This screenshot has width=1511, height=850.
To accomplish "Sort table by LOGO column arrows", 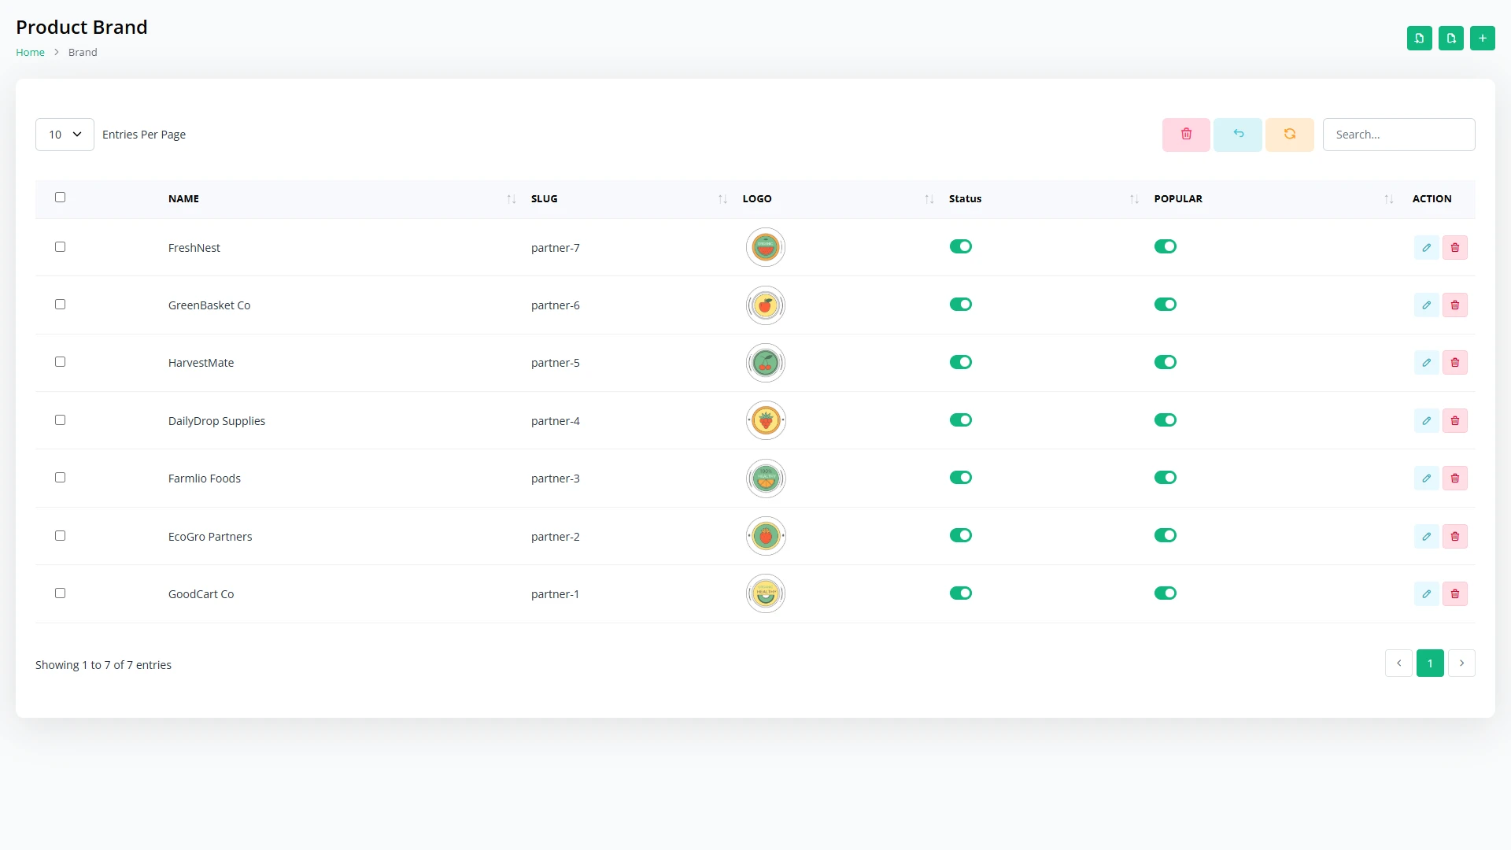I will click(x=929, y=199).
